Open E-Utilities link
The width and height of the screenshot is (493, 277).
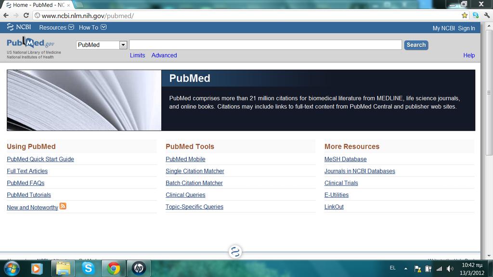tap(337, 195)
